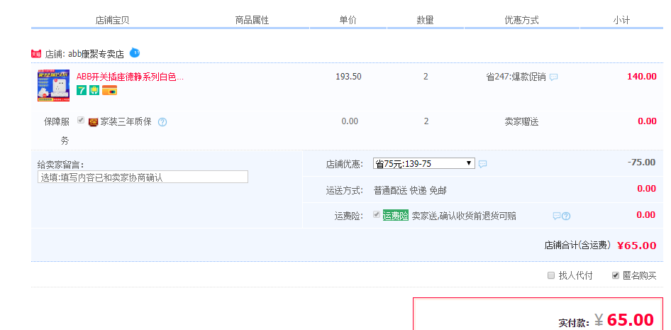671x330 pixels.
Task: Click the 匿名购买 label
Action: [x=639, y=275]
